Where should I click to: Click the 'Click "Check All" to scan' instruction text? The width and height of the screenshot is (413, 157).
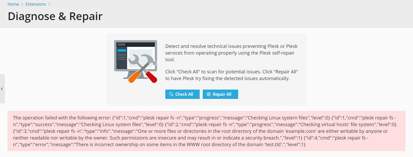point(232,75)
